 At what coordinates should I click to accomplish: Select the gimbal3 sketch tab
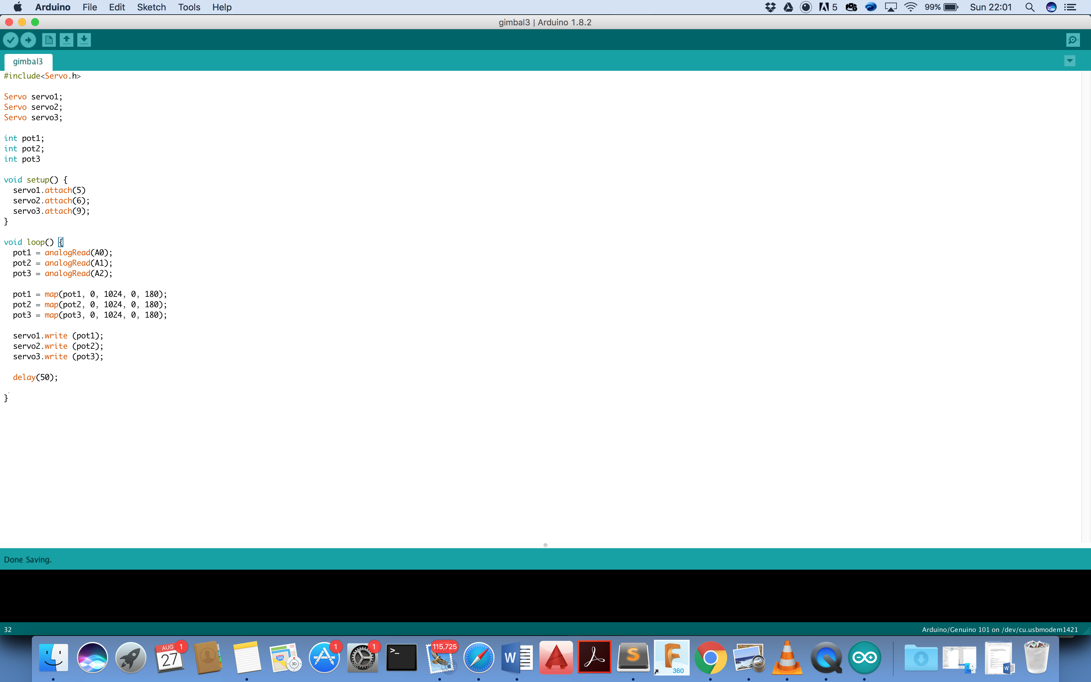(28, 62)
